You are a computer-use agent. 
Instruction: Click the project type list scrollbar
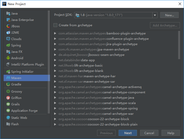tap(49, 62)
